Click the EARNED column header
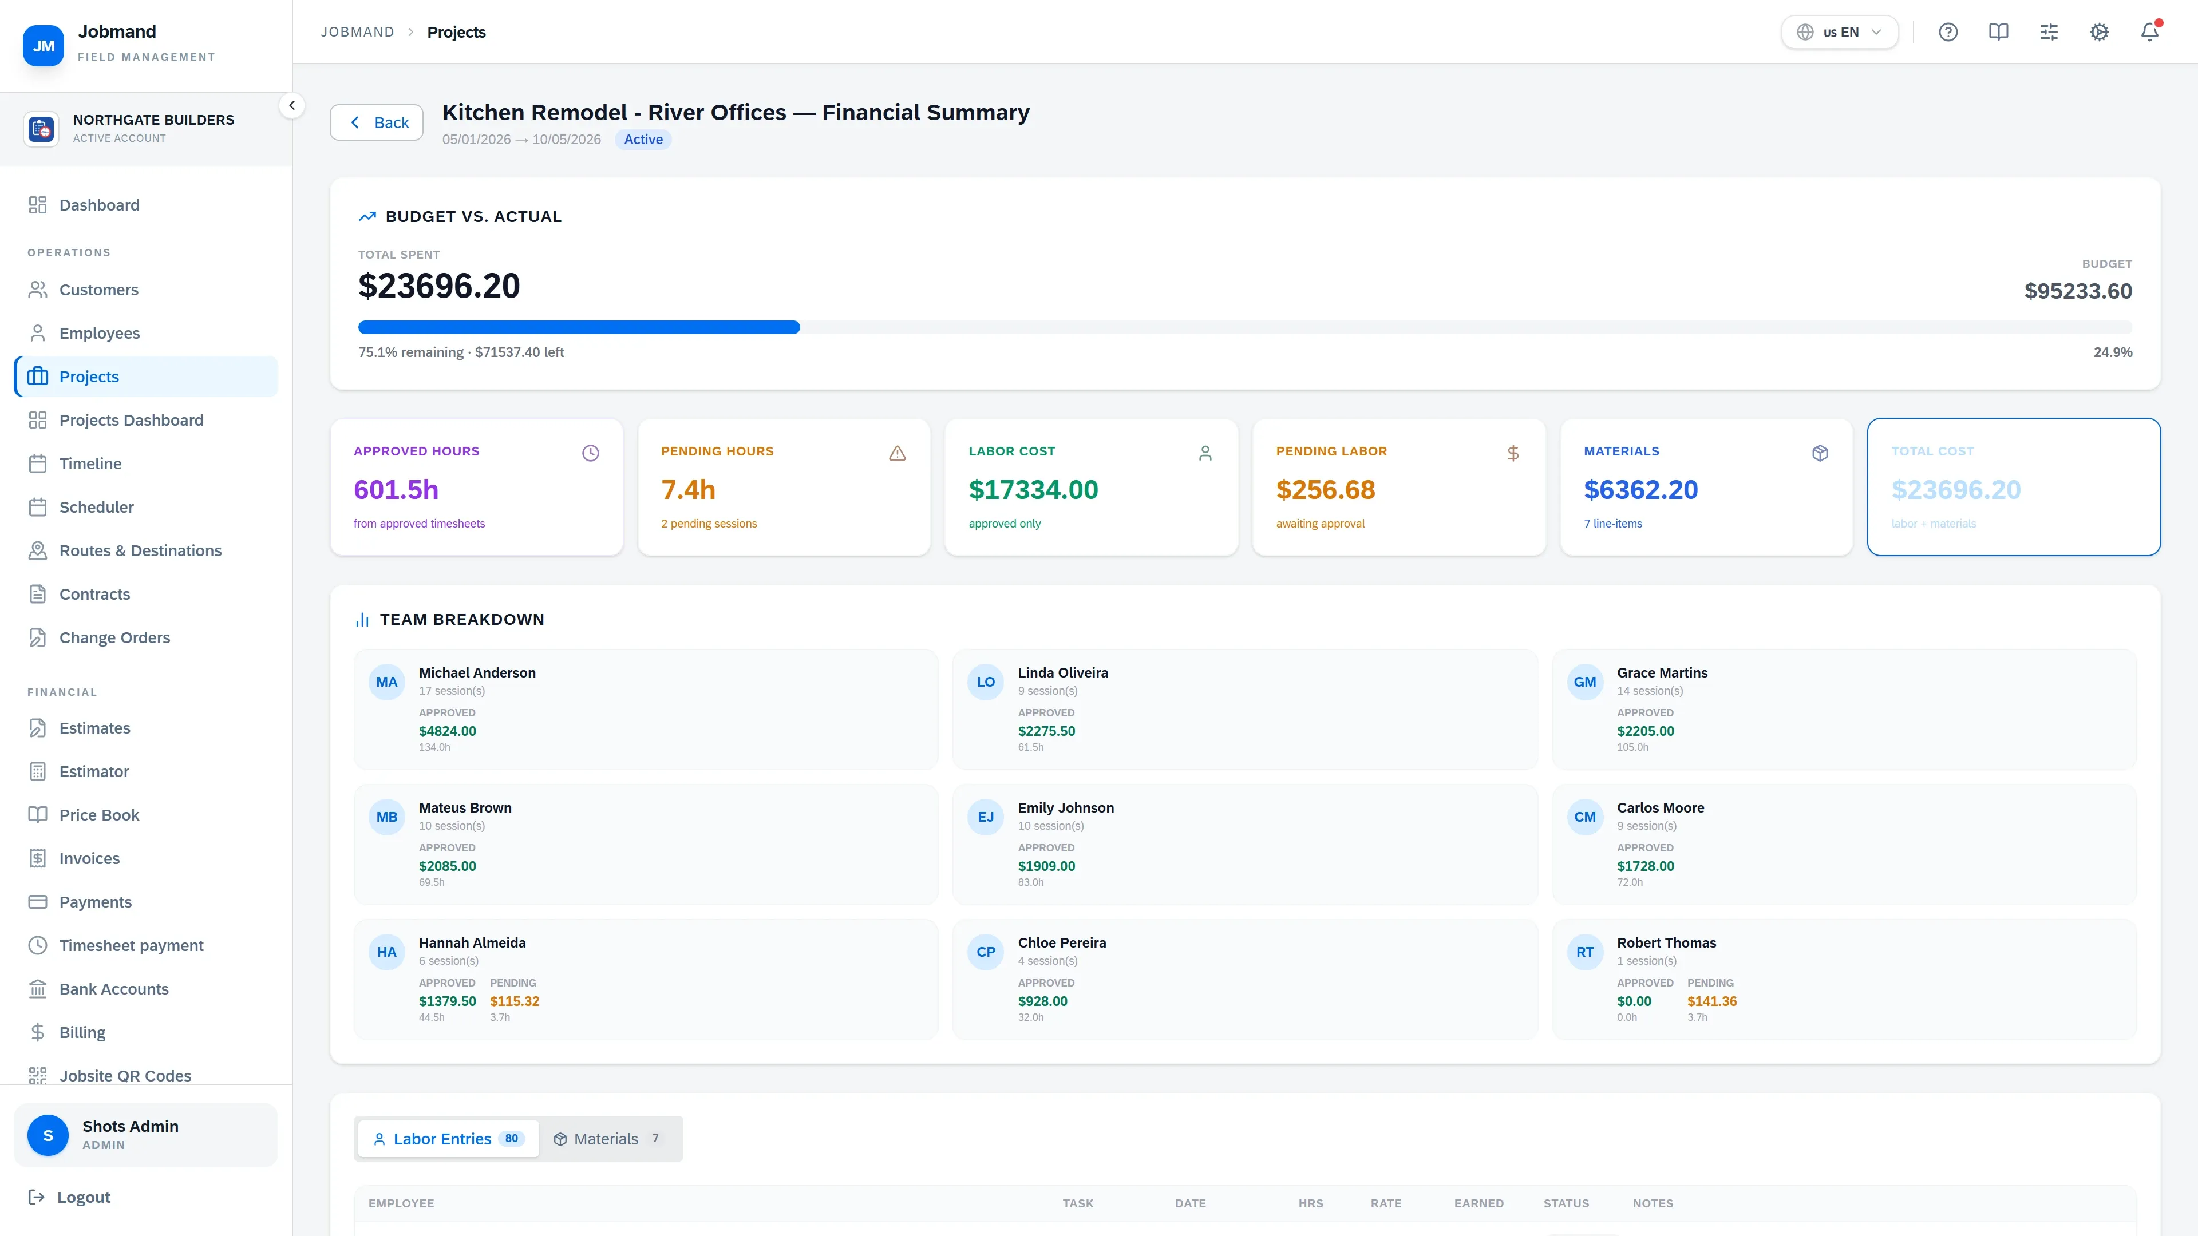The image size is (2198, 1236). click(x=1478, y=1203)
